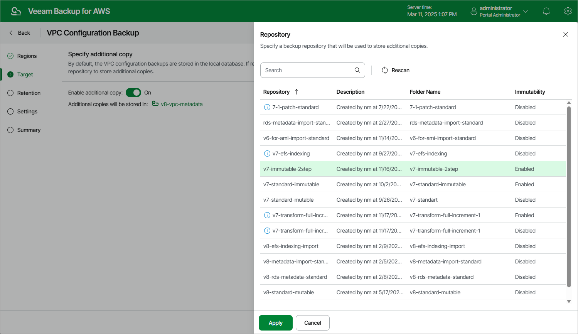This screenshot has width=578, height=334.
Task: Click the Rescan refresh icon
Action: [x=384, y=70]
